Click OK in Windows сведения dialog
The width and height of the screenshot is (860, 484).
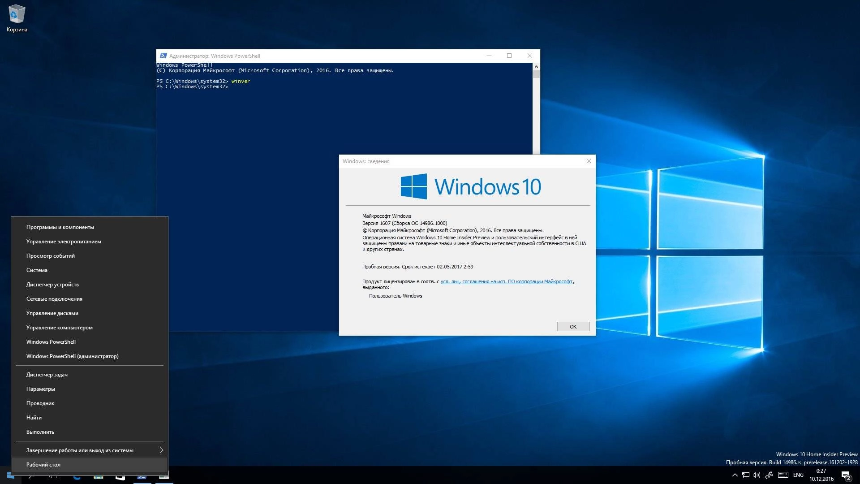573,327
